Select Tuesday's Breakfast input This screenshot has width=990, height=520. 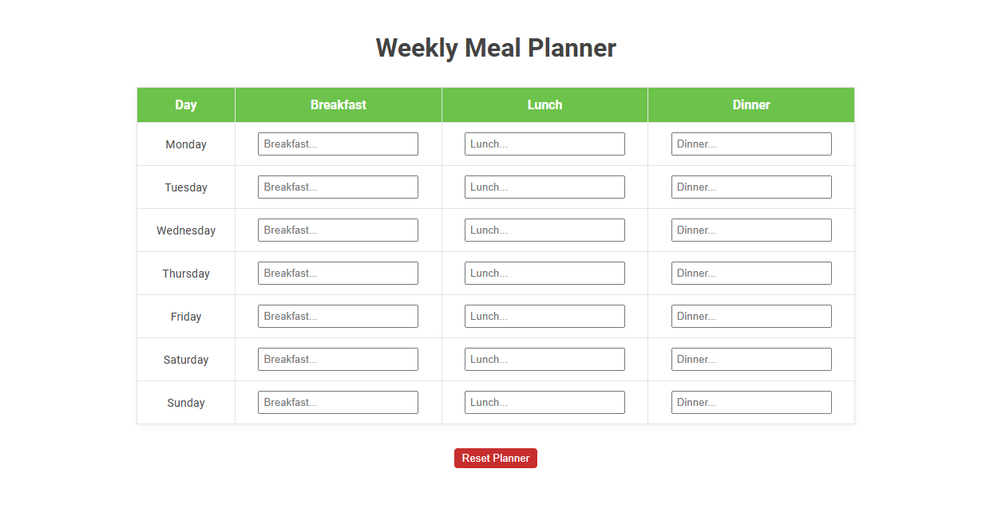click(338, 187)
